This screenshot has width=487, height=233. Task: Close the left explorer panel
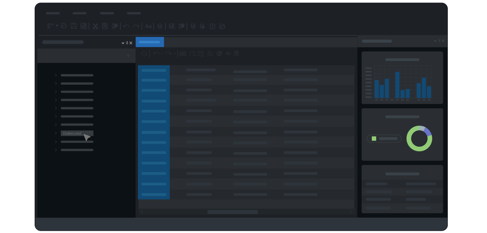(131, 43)
